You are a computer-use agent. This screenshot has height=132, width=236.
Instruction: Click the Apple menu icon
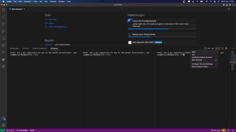point(3,1)
